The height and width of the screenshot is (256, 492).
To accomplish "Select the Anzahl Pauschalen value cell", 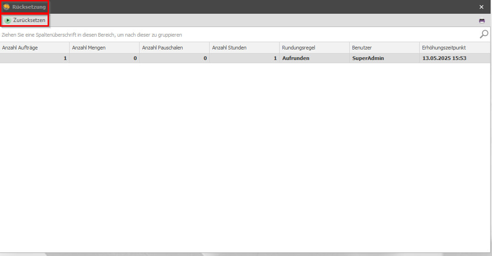I will point(174,58).
